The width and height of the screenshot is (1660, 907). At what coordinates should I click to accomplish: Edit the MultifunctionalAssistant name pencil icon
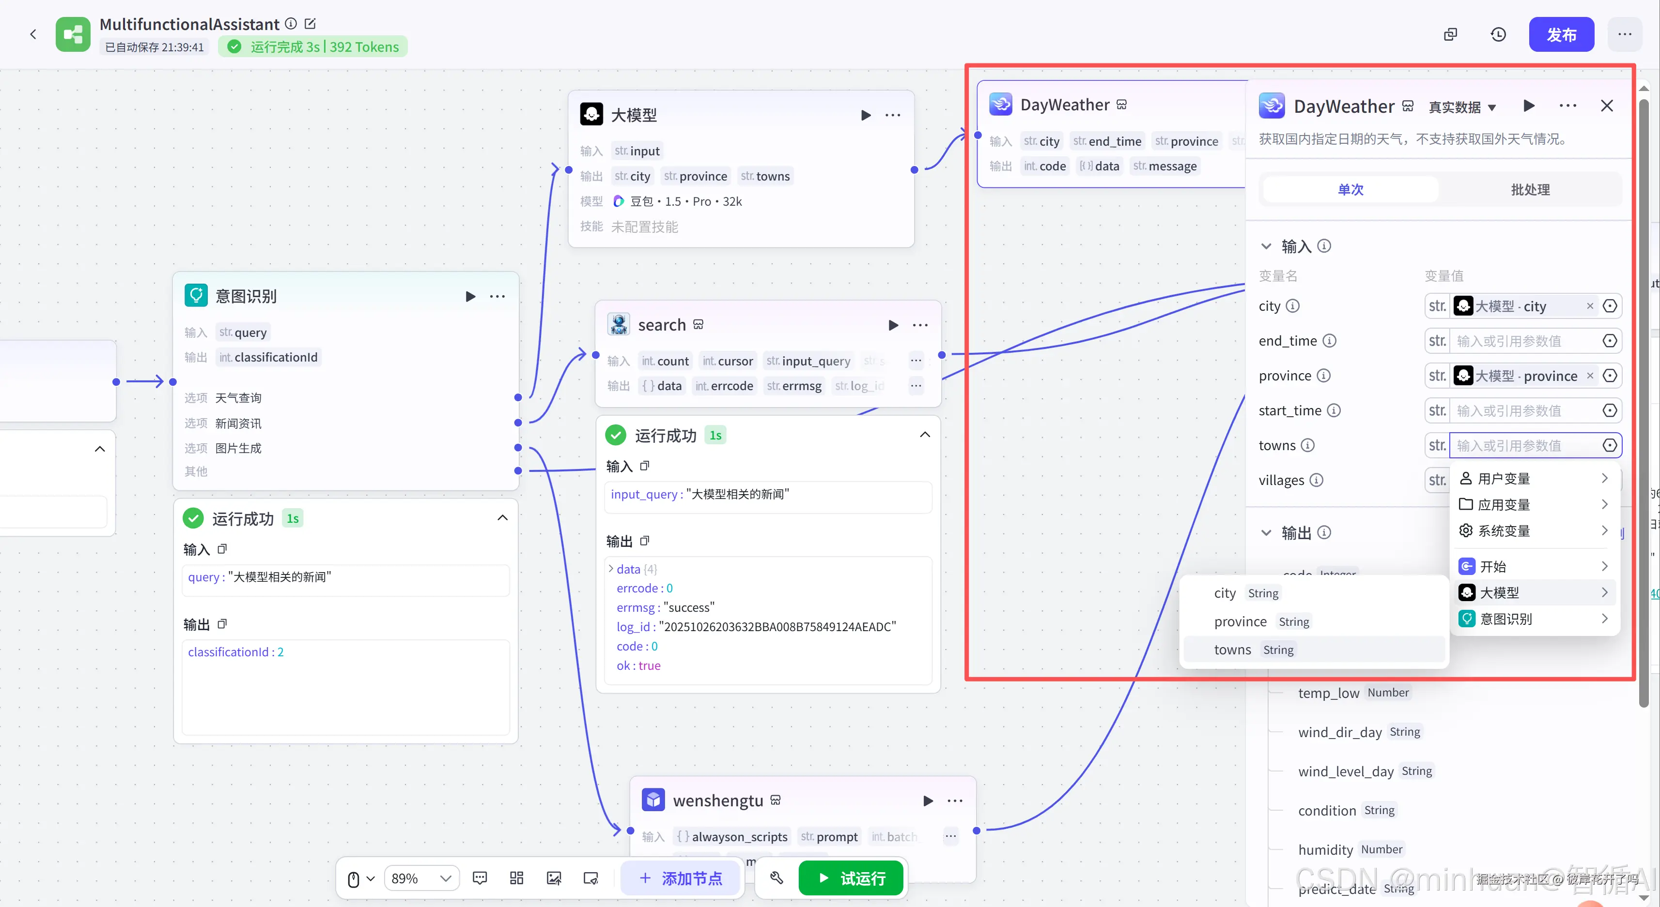click(310, 24)
